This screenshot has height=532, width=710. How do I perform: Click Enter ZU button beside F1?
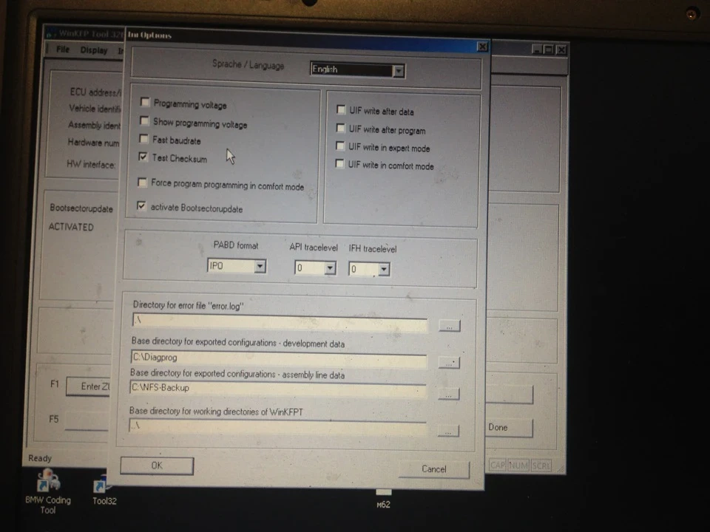[x=89, y=386]
